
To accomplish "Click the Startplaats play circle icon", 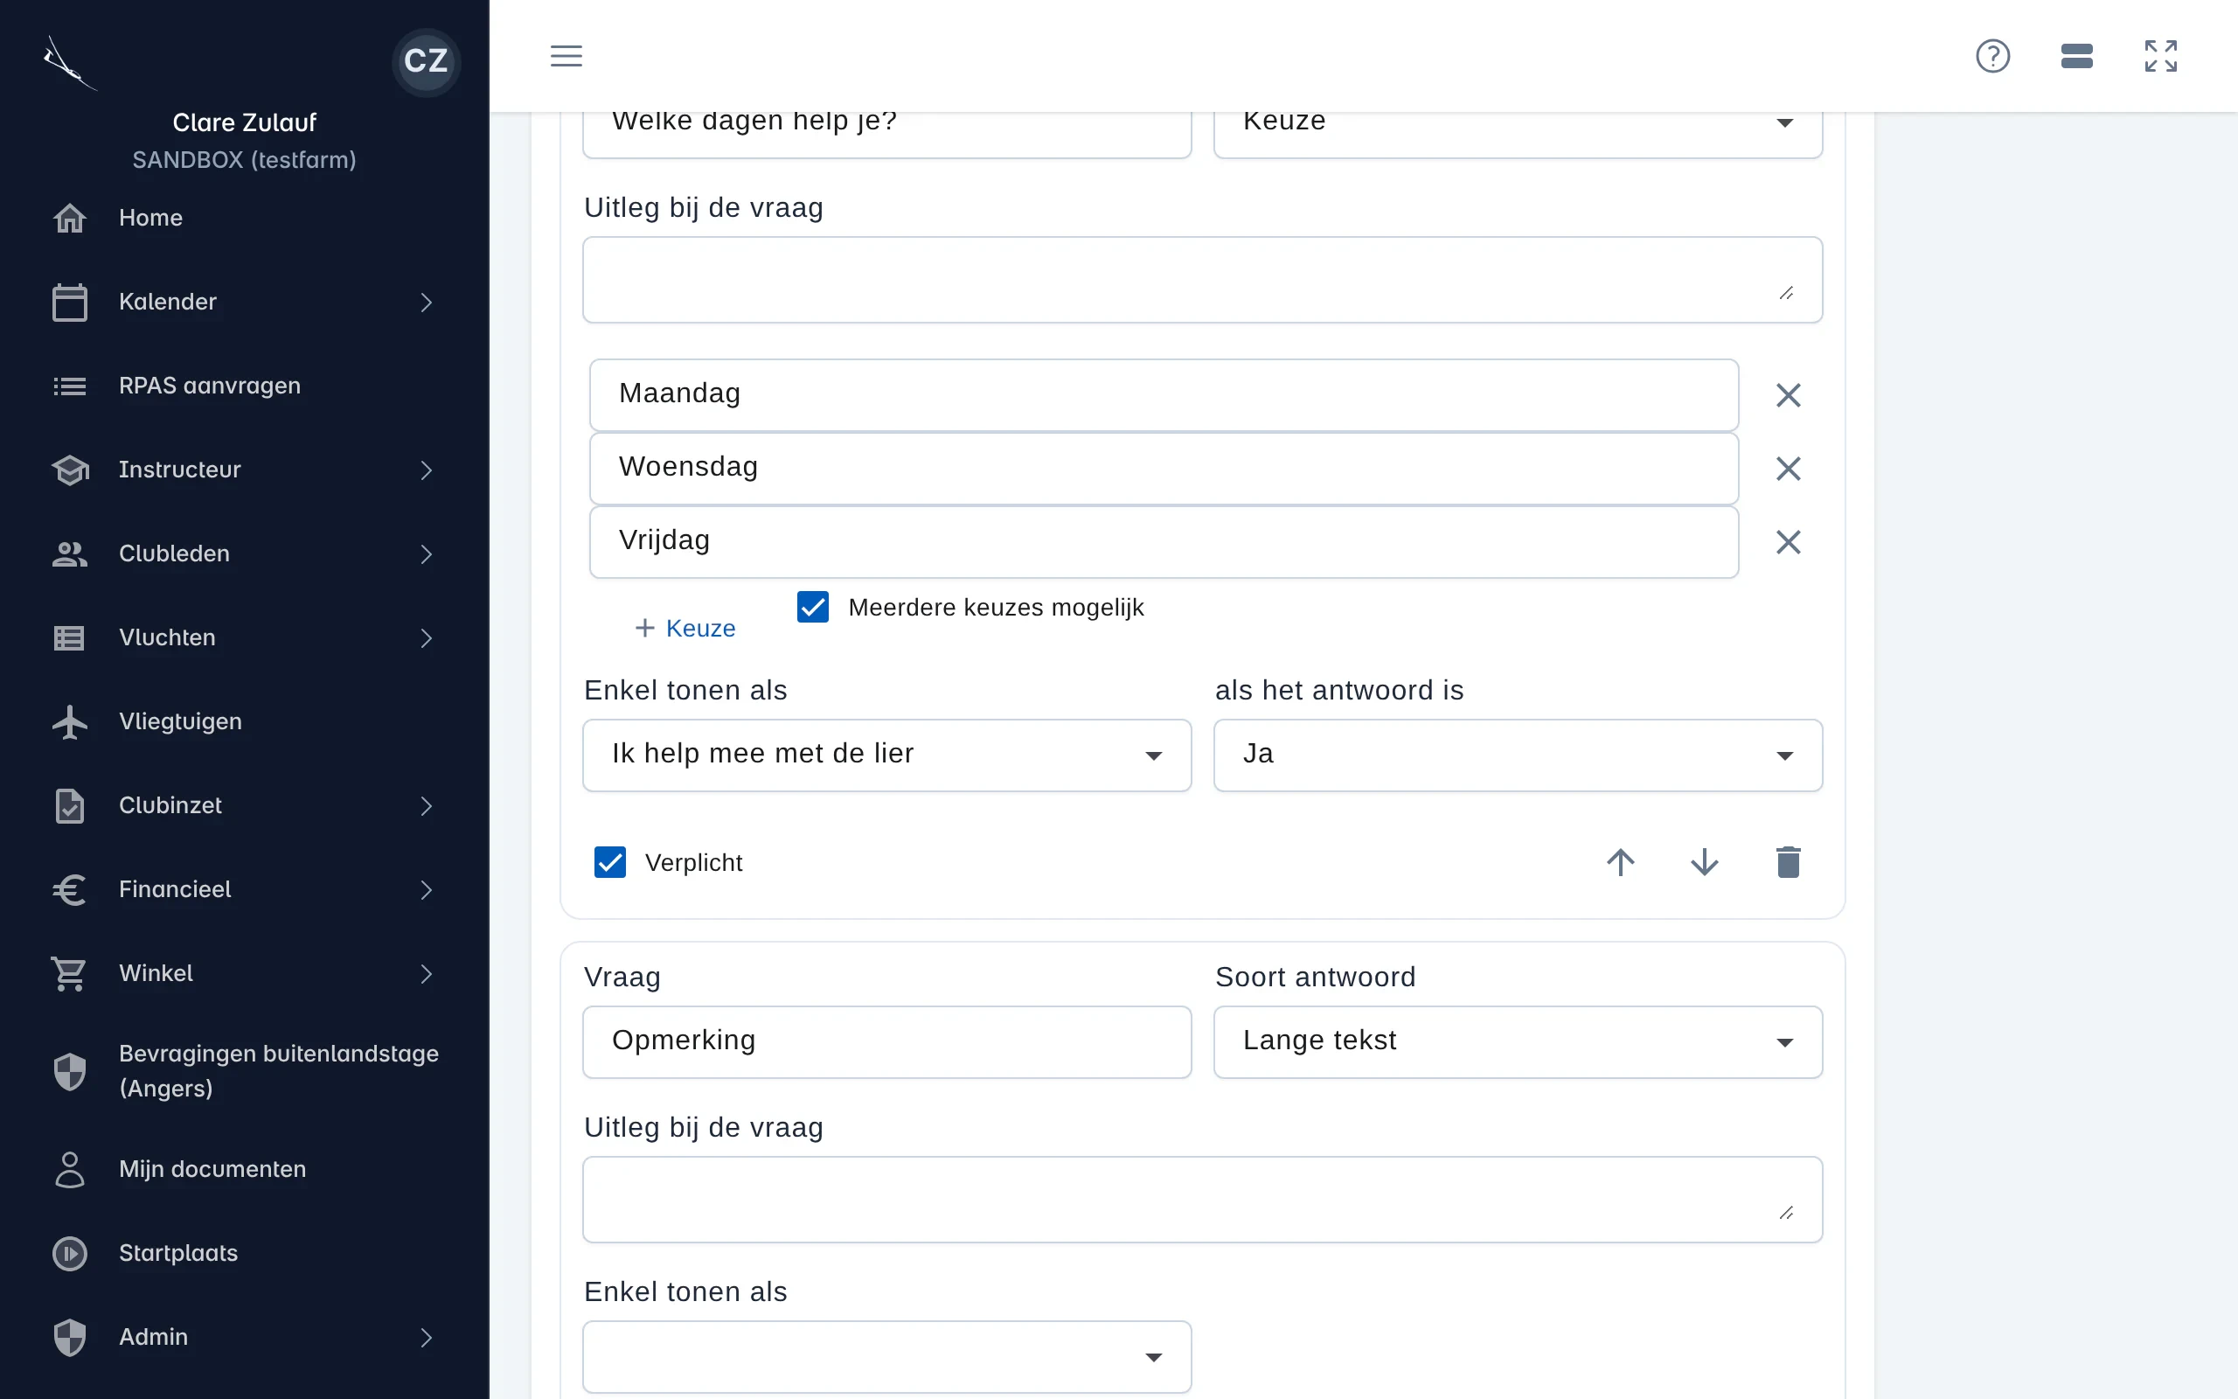I will click(69, 1253).
